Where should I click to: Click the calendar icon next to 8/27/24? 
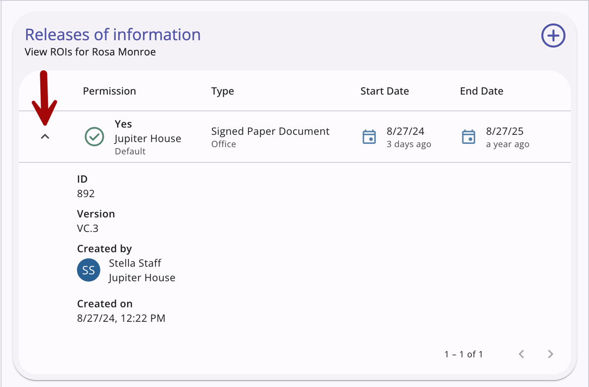(369, 137)
